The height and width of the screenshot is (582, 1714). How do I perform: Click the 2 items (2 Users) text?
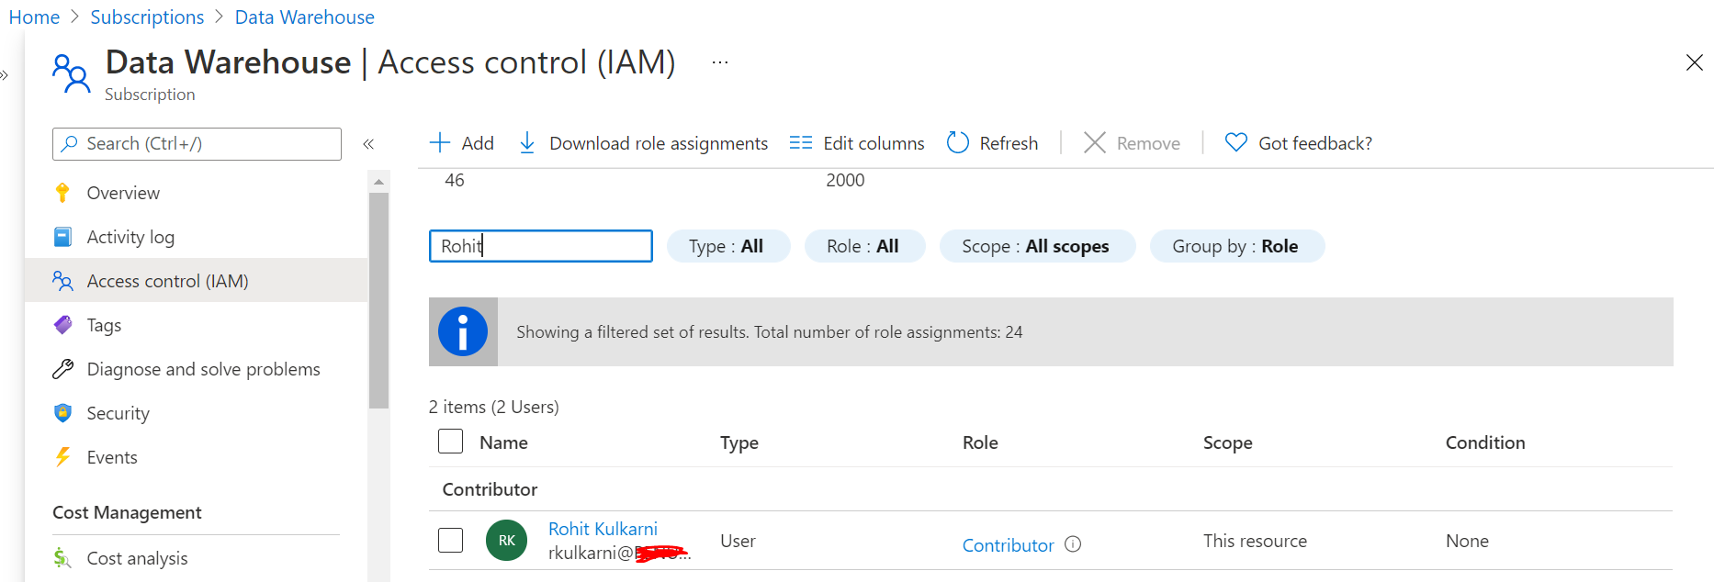pyautogui.click(x=494, y=407)
